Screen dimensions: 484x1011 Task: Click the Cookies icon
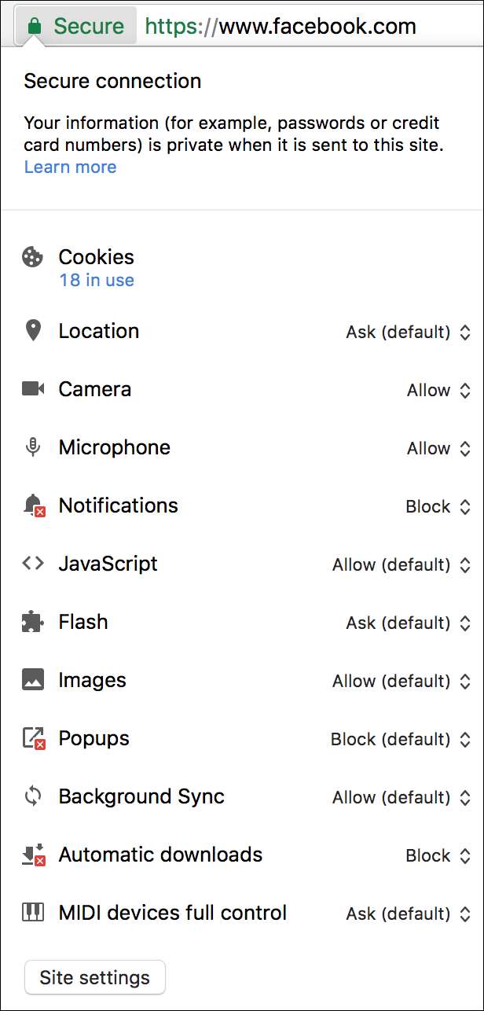coord(33,257)
